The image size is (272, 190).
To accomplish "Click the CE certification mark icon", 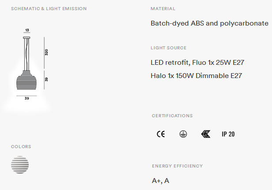I will (x=161, y=134).
